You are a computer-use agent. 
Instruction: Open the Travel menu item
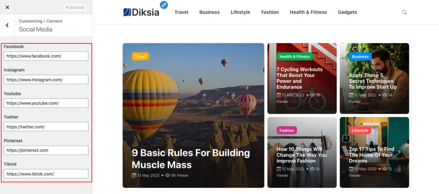pyautogui.click(x=181, y=12)
